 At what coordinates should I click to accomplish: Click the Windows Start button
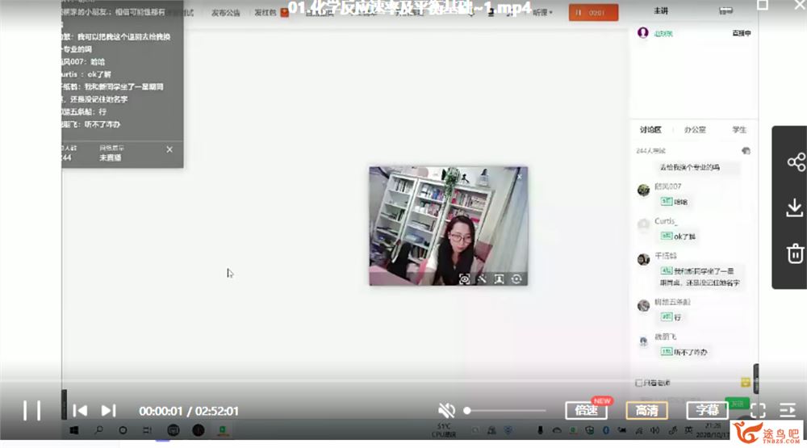[x=74, y=430]
